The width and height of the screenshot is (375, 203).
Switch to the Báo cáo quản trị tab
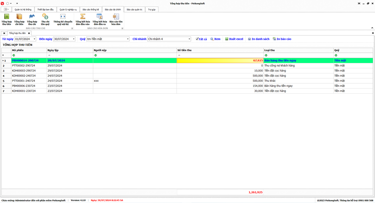134,10
